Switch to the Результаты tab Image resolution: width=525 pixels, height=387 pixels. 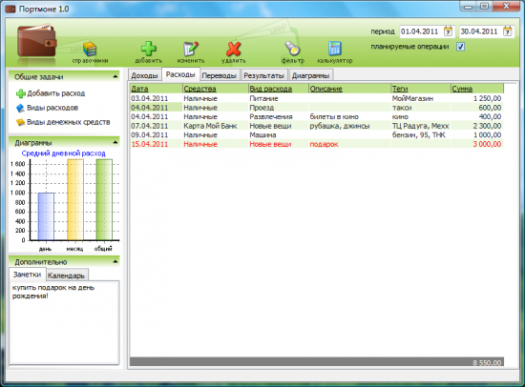(263, 75)
